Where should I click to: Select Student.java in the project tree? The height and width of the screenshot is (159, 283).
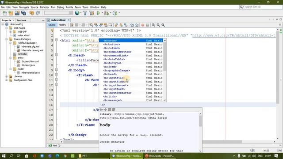[x=28, y=65]
